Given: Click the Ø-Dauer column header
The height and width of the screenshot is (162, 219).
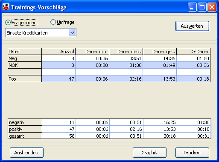Looking at the screenshot, I should click(193, 52).
